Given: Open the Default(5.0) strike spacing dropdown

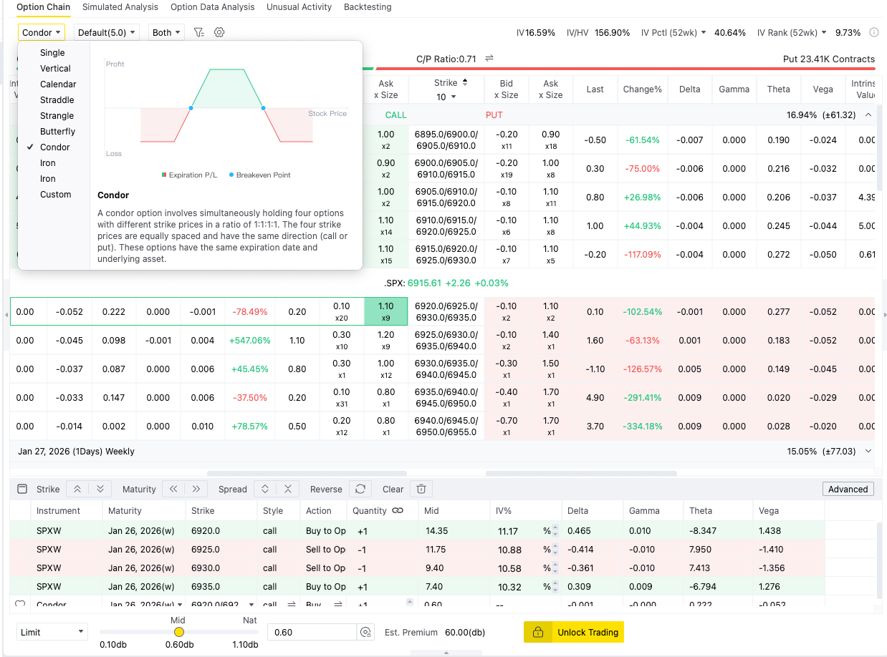Looking at the screenshot, I should [x=107, y=32].
